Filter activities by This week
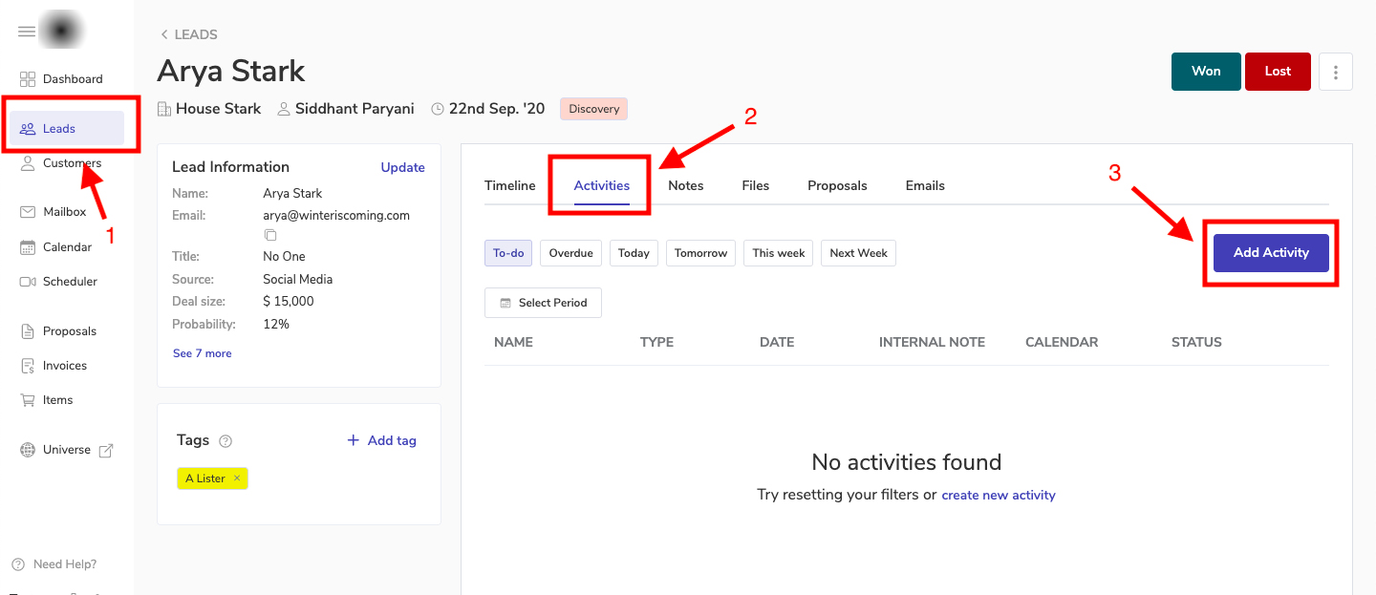The width and height of the screenshot is (1376, 595). tap(778, 253)
